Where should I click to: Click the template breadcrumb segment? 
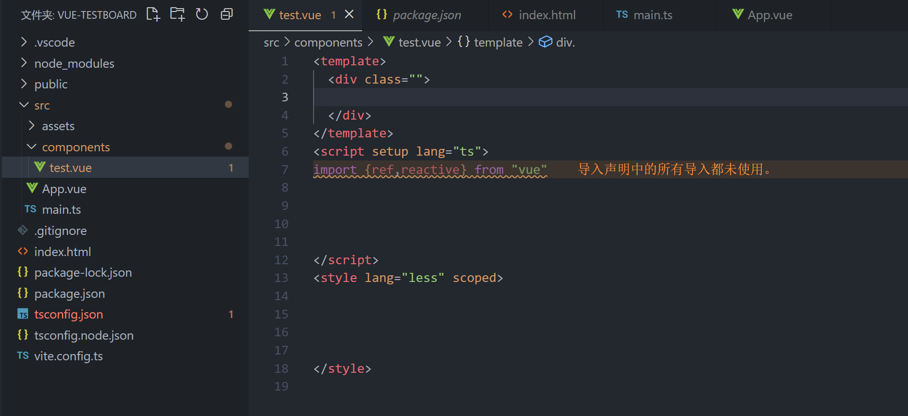(498, 43)
